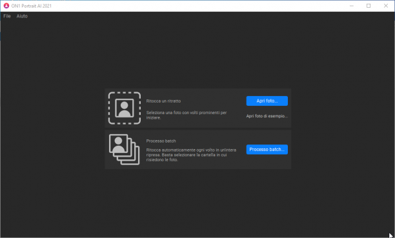Select the Ritocca un ritratto heading
The width and height of the screenshot is (395, 238).
(x=163, y=101)
